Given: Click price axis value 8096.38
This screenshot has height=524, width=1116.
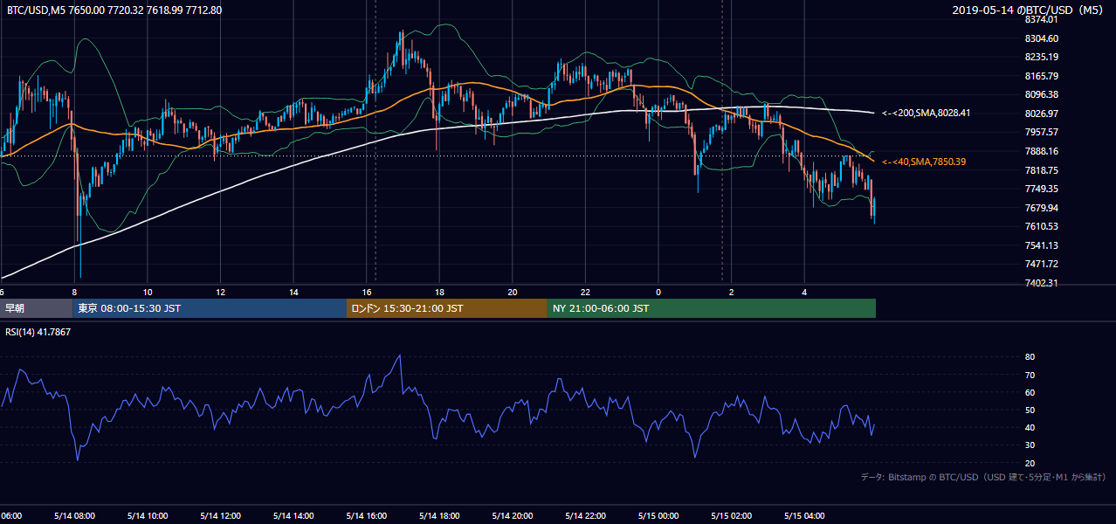Looking at the screenshot, I should [x=1041, y=94].
